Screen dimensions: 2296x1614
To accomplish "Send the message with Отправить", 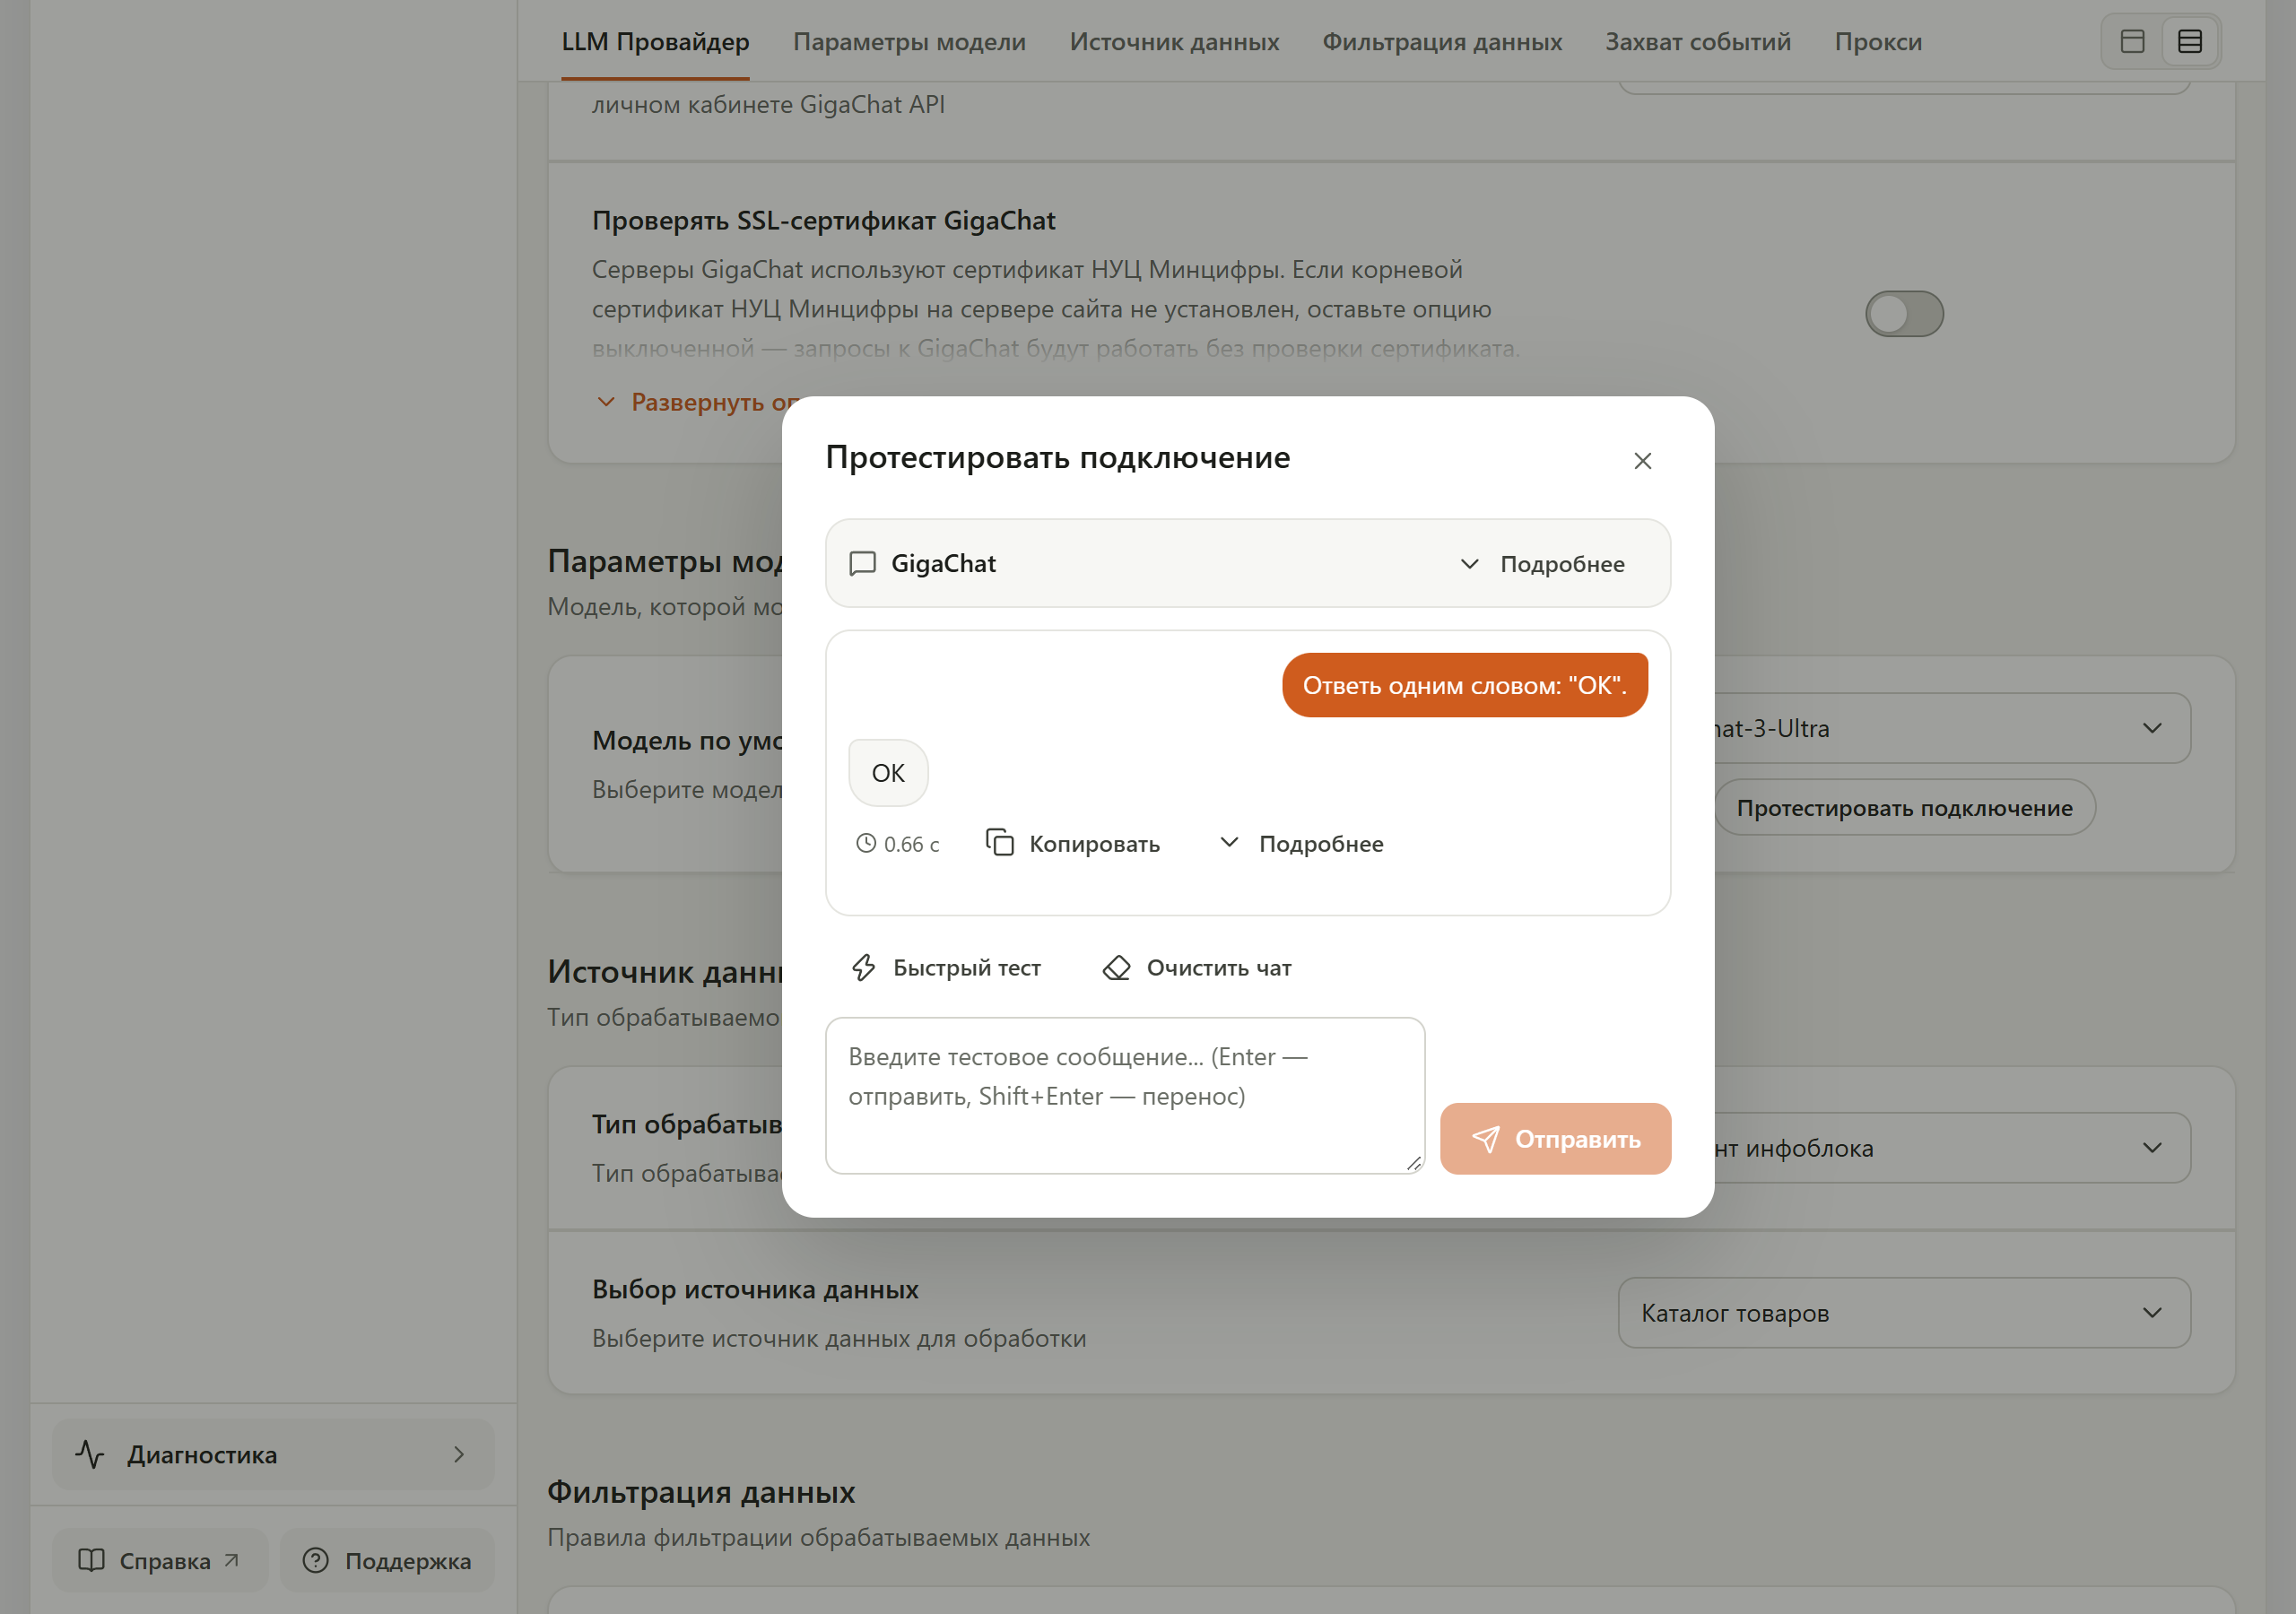I will 1555,1139.
